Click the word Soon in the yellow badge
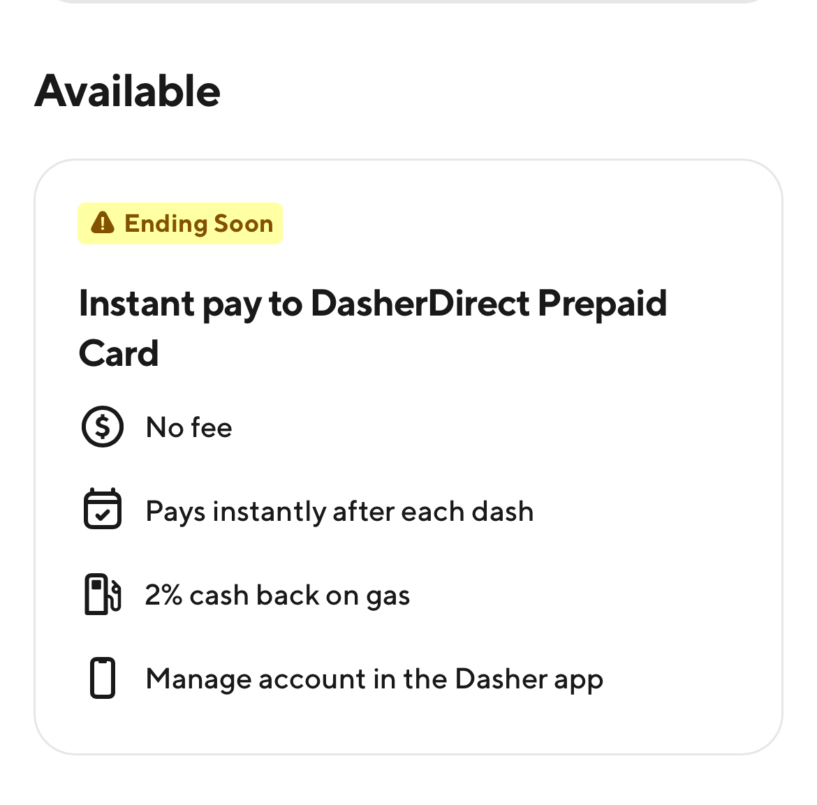 (x=243, y=223)
